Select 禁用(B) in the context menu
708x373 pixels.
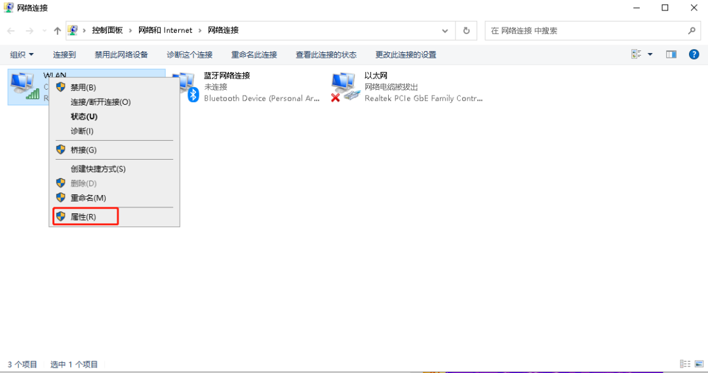coord(114,88)
